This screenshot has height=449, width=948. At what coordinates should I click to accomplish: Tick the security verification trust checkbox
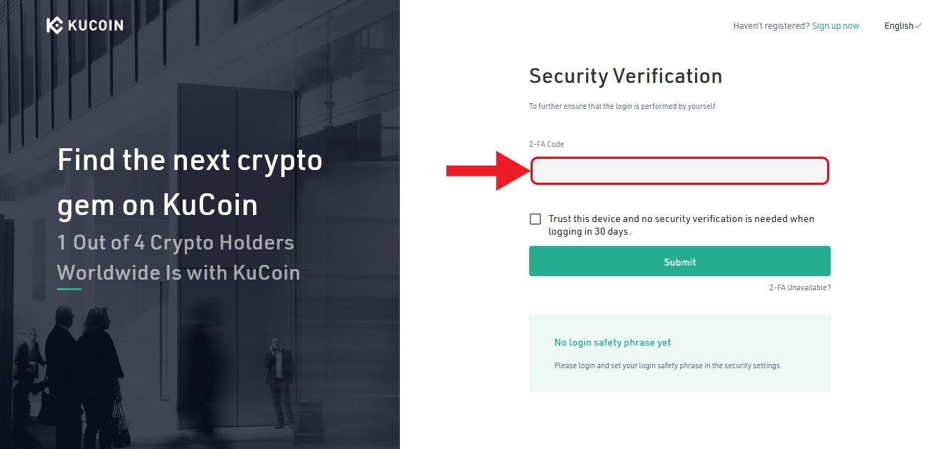pos(535,219)
